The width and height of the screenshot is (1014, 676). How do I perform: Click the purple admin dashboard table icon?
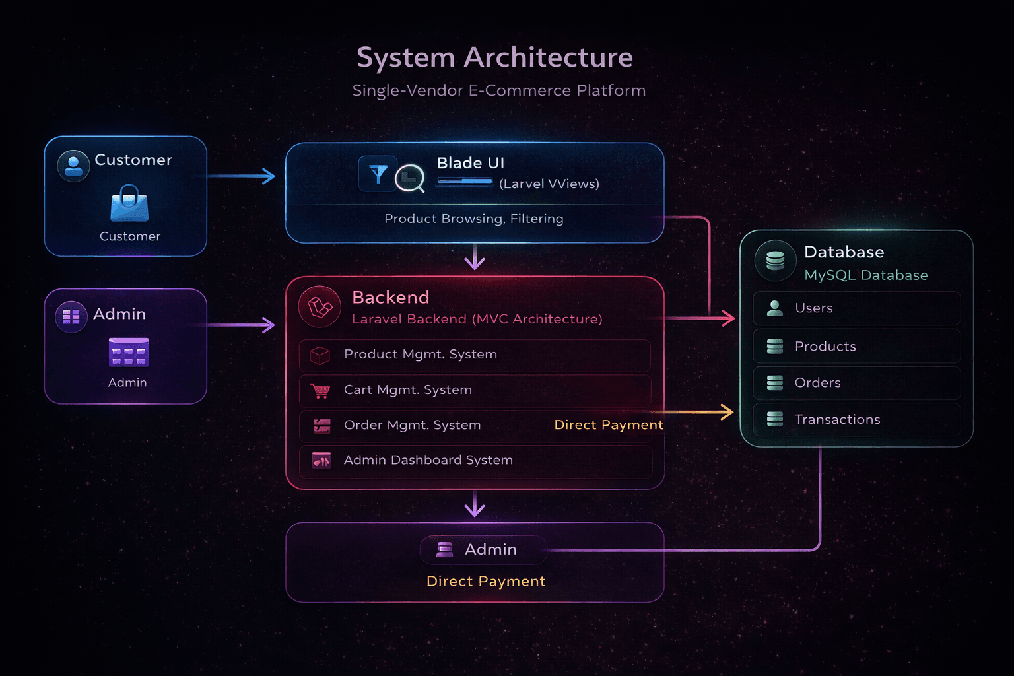[129, 352]
